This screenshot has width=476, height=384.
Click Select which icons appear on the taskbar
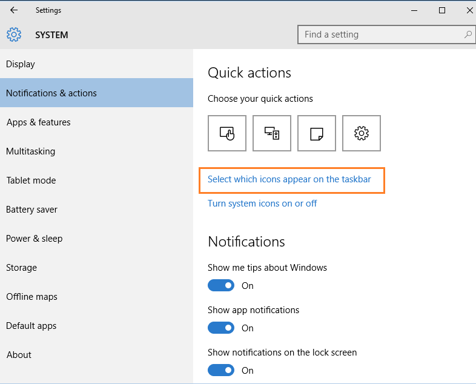point(289,179)
